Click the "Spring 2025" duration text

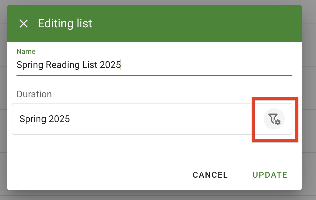click(x=45, y=119)
